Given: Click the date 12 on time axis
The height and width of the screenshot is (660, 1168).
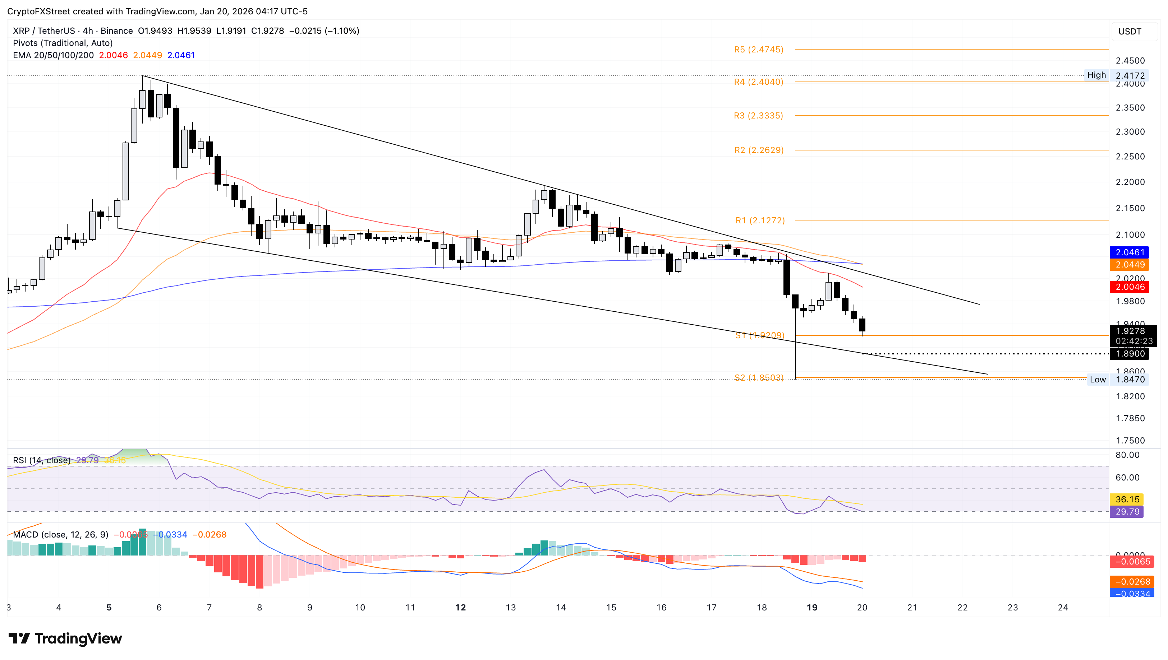Looking at the screenshot, I should tap(460, 608).
